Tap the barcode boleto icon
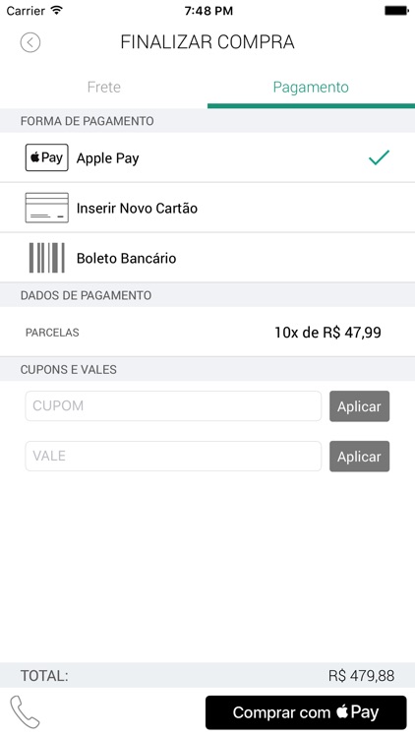415x738 pixels. [46, 258]
